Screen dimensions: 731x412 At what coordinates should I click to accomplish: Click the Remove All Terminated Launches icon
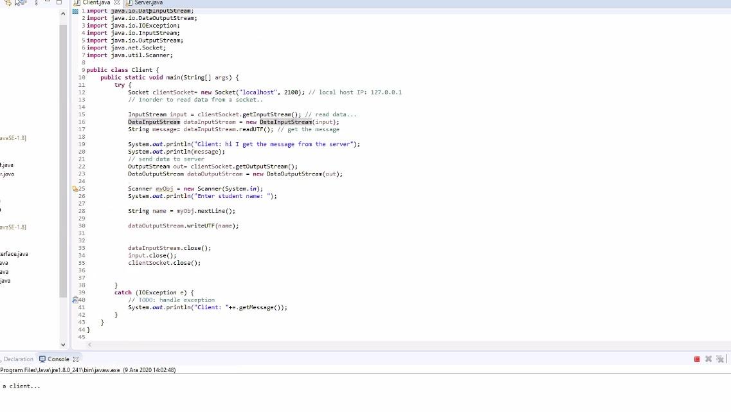pos(719,359)
